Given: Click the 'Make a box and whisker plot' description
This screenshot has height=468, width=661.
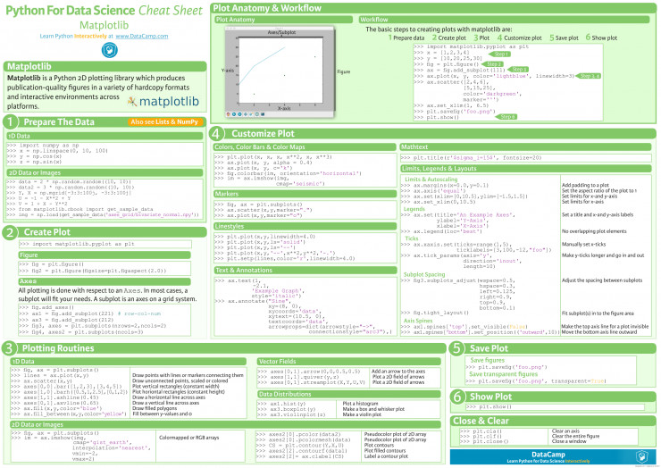Looking at the screenshot, I should click(373, 409).
